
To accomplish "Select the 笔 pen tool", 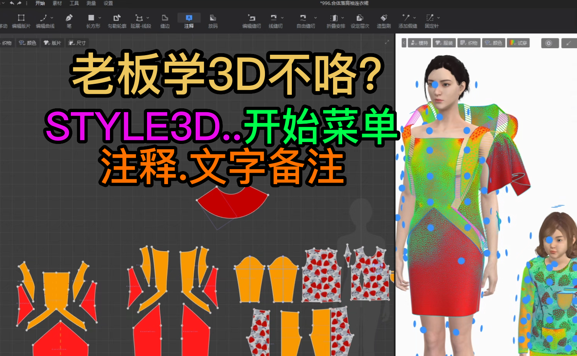I will [69, 21].
